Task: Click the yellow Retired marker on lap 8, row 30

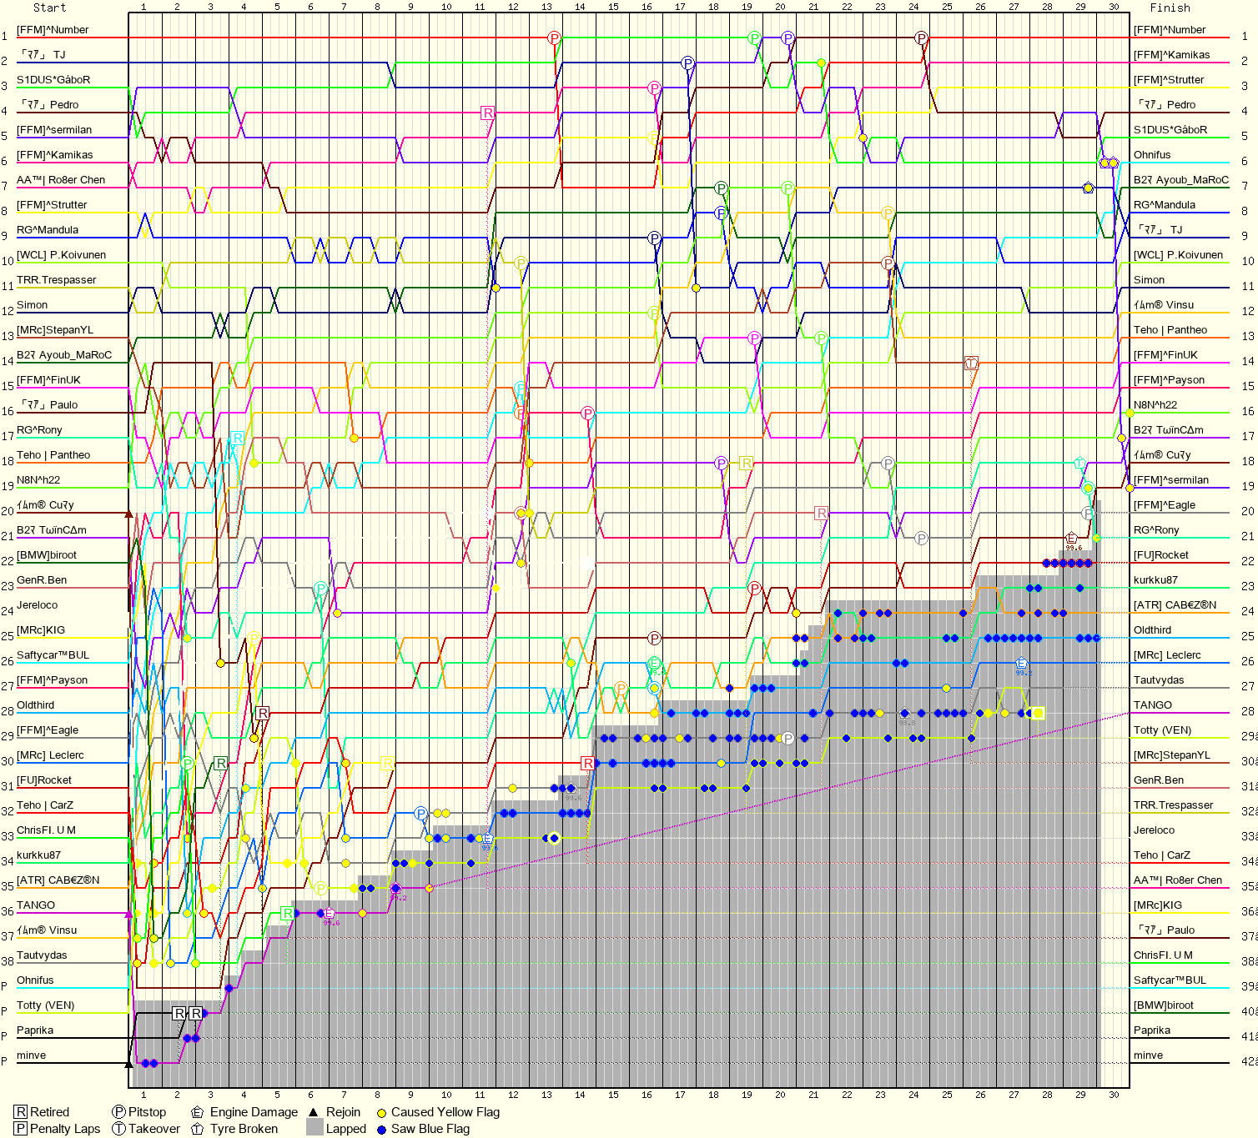Action: point(387,763)
